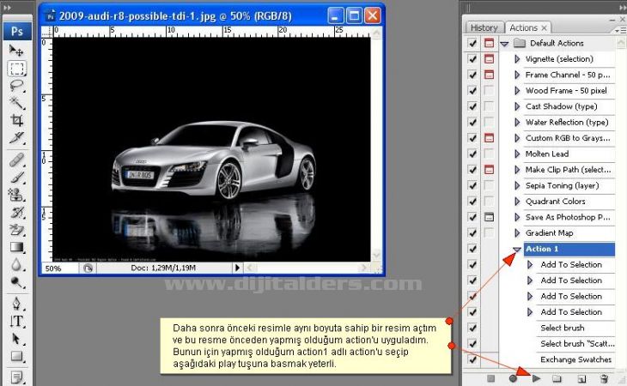Select the Eraser tool
Image resolution: width=627 pixels, height=386 pixels.
click(x=16, y=230)
